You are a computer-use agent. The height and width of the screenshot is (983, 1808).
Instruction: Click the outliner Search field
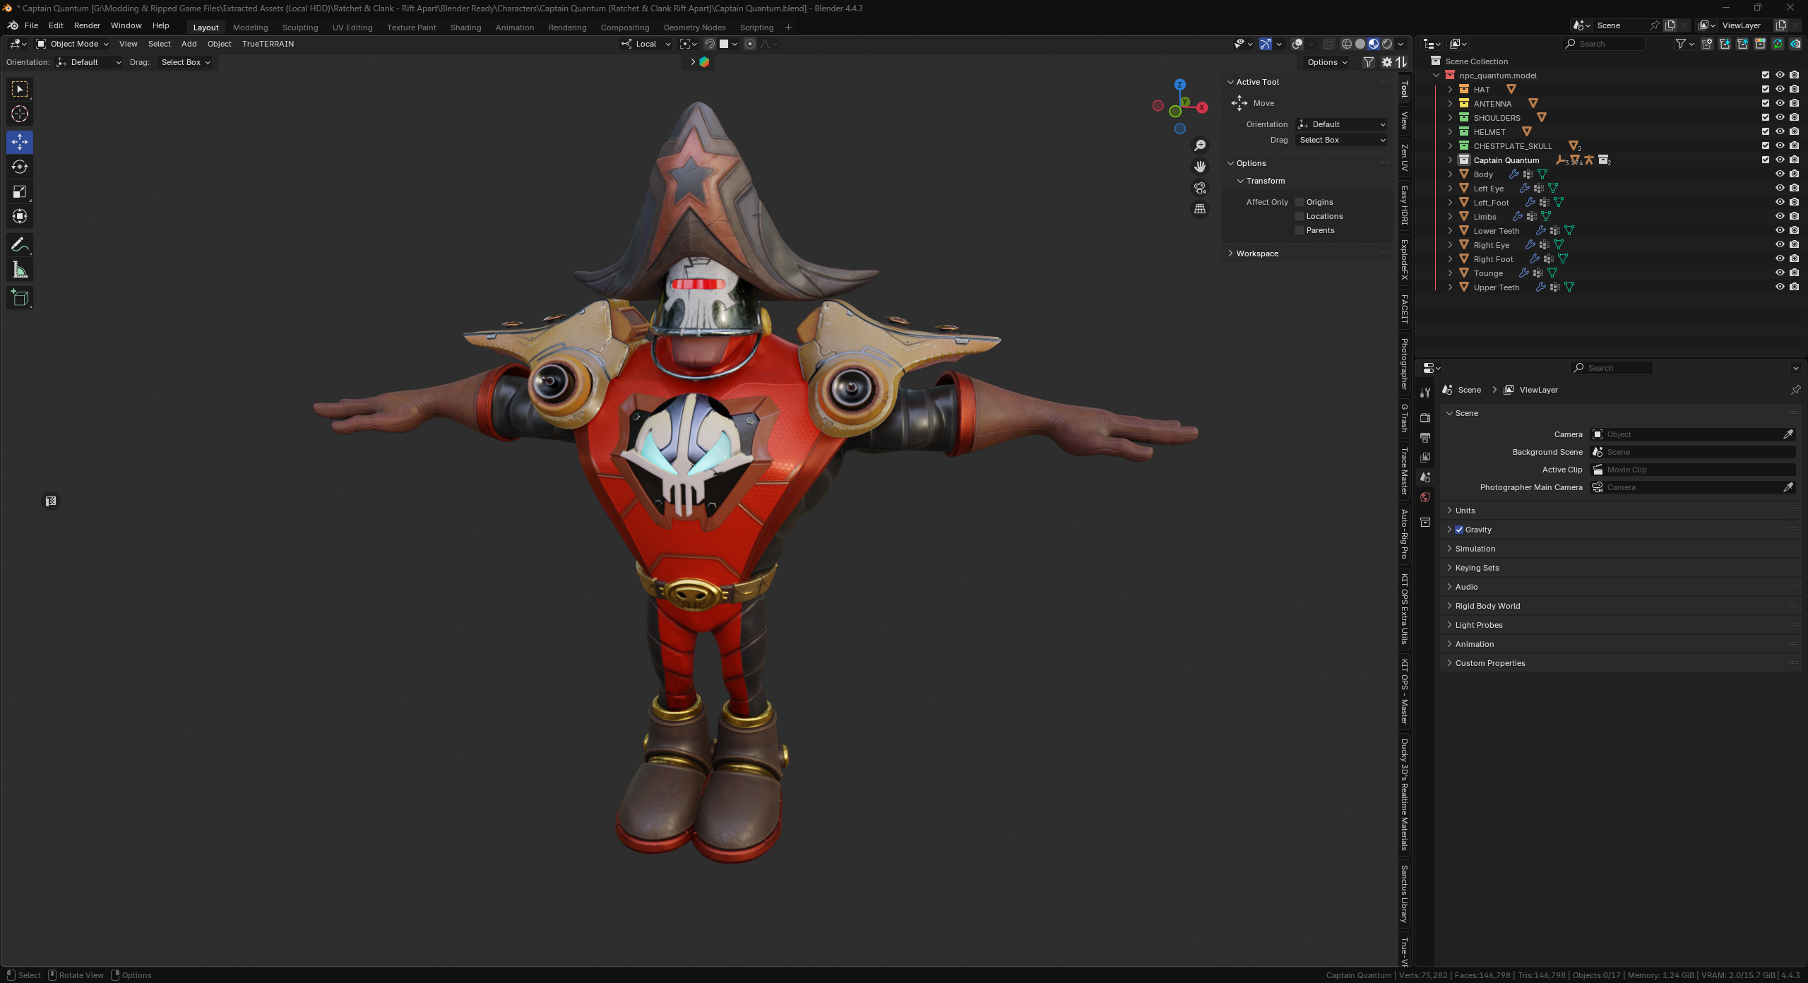click(x=1603, y=44)
